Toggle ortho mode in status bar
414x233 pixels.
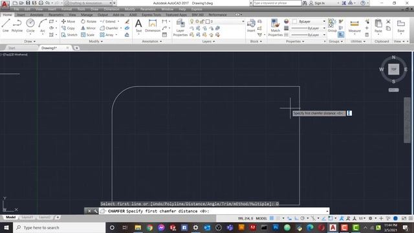pyautogui.click(x=296, y=218)
